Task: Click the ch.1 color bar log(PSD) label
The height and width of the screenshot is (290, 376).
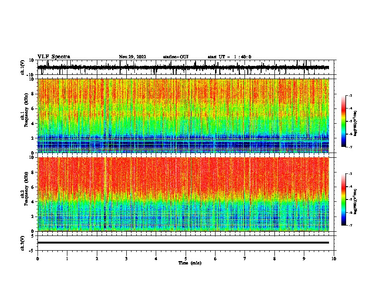Action: tap(356, 124)
